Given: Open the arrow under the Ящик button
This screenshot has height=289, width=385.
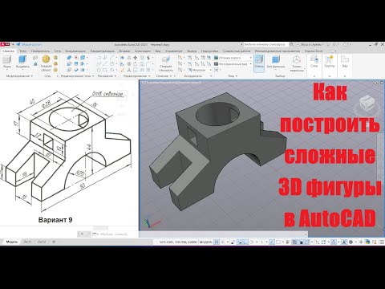Looking at the screenshot, I should pos(6,70).
